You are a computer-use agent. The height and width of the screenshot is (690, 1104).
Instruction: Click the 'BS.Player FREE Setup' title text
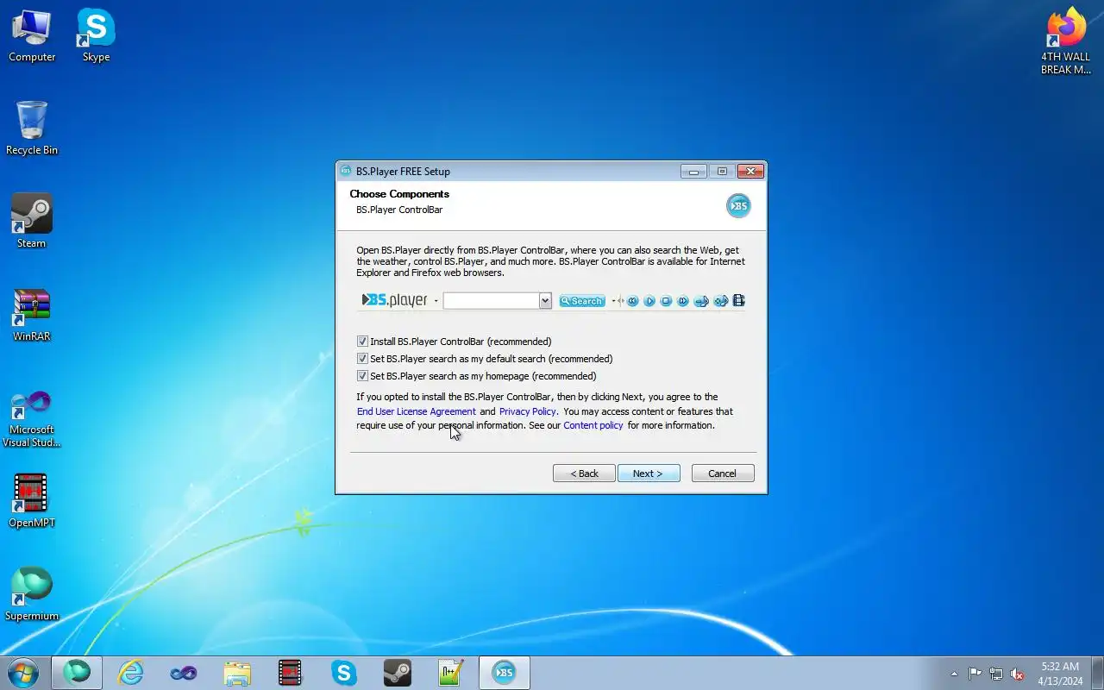click(403, 172)
